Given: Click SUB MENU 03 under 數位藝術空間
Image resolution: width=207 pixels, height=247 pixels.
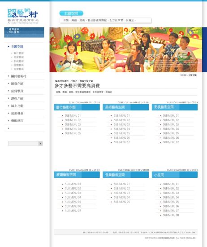Looking at the screenshot, I should click(x=73, y=124).
